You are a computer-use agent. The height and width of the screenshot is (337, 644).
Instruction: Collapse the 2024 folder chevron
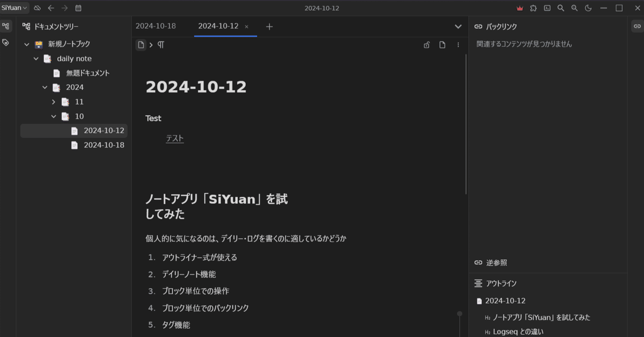click(x=45, y=87)
